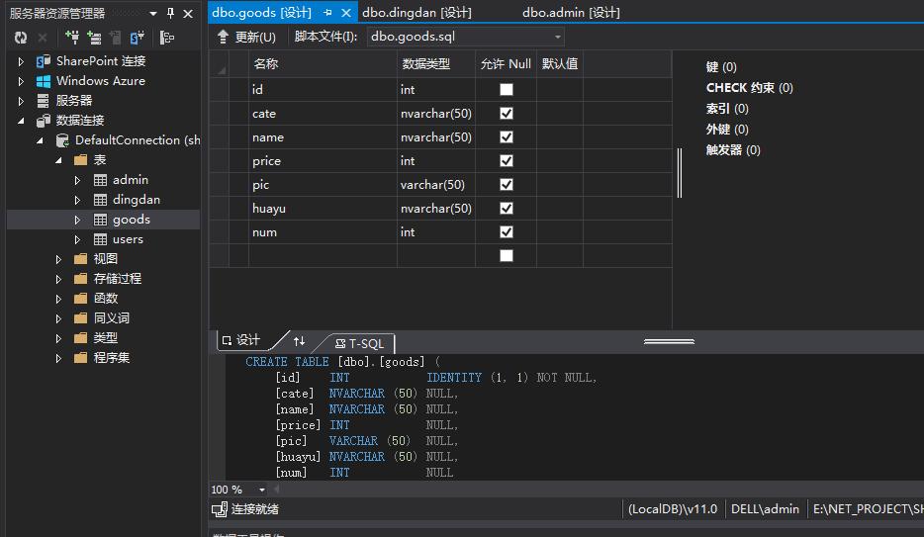This screenshot has width=924, height=537.
Task: Expand the 服务器 node
Action: pos(21,101)
